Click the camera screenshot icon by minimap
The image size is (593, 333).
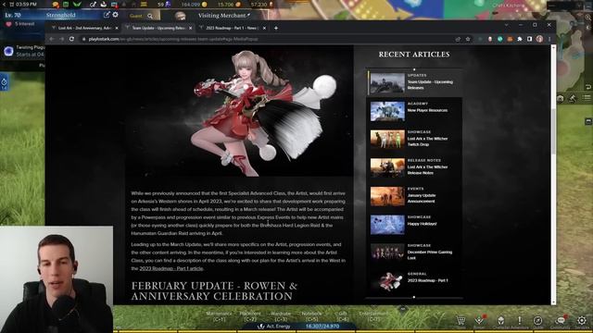(x=560, y=98)
